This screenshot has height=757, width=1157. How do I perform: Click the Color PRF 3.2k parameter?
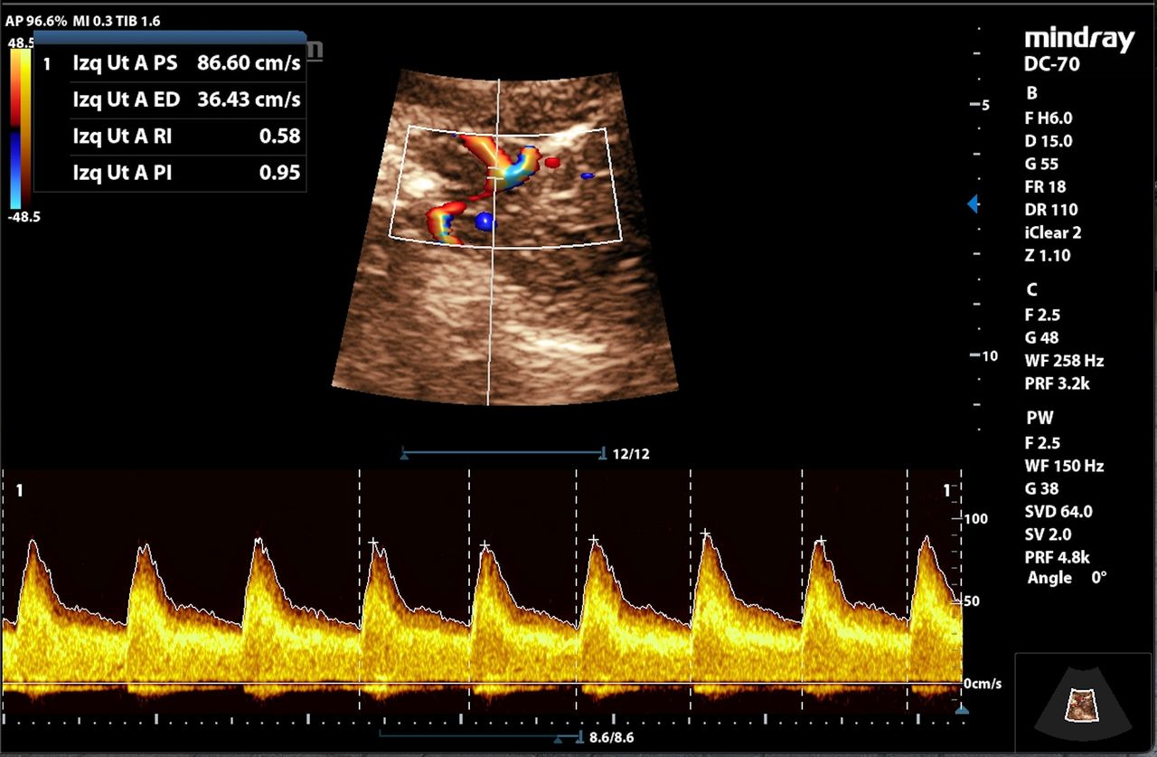pos(1058,383)
